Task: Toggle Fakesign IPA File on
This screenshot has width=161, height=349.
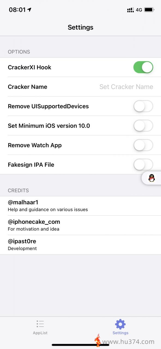Action: (x=143, y=165)
